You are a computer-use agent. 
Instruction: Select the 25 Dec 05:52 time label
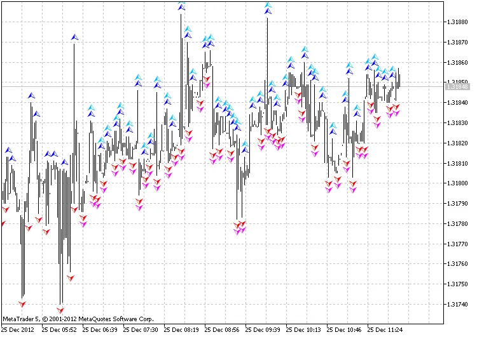[x=59, y=330]
